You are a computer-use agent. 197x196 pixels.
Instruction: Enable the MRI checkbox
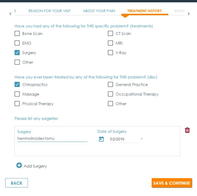pyautogui.click(x=110, y=43)
